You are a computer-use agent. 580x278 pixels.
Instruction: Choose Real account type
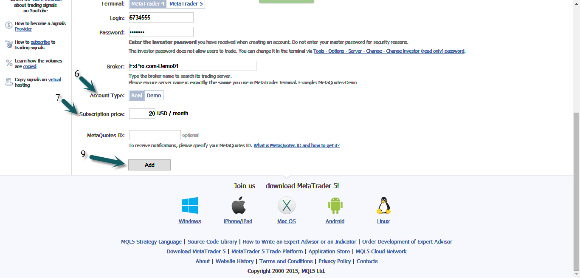click(x=137, y=96)
